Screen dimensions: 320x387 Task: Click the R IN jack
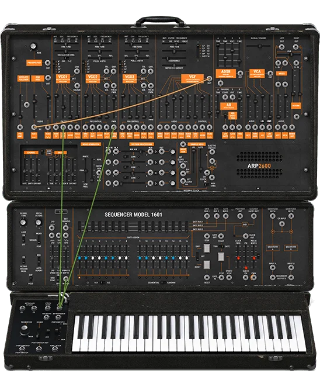296,63
